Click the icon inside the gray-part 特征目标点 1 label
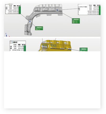Screen dimensions: 106x114 tap(73, 19)
